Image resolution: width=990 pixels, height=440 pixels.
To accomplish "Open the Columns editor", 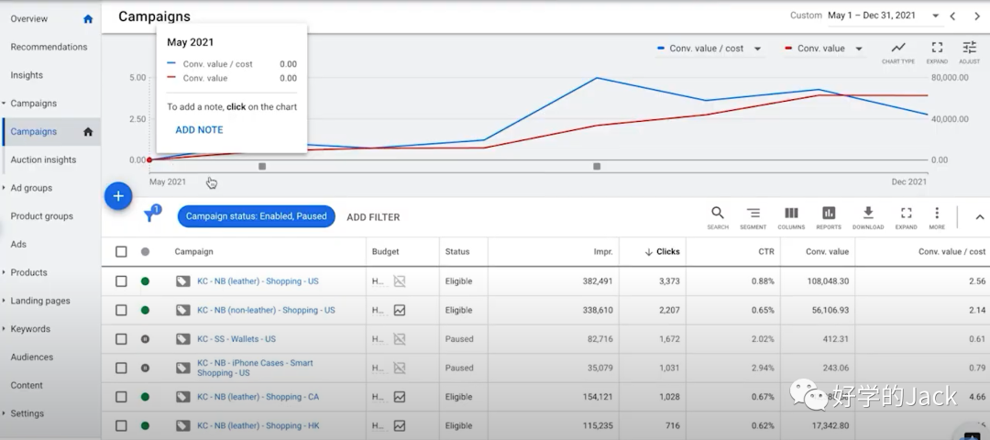I will tap(791, 216).
